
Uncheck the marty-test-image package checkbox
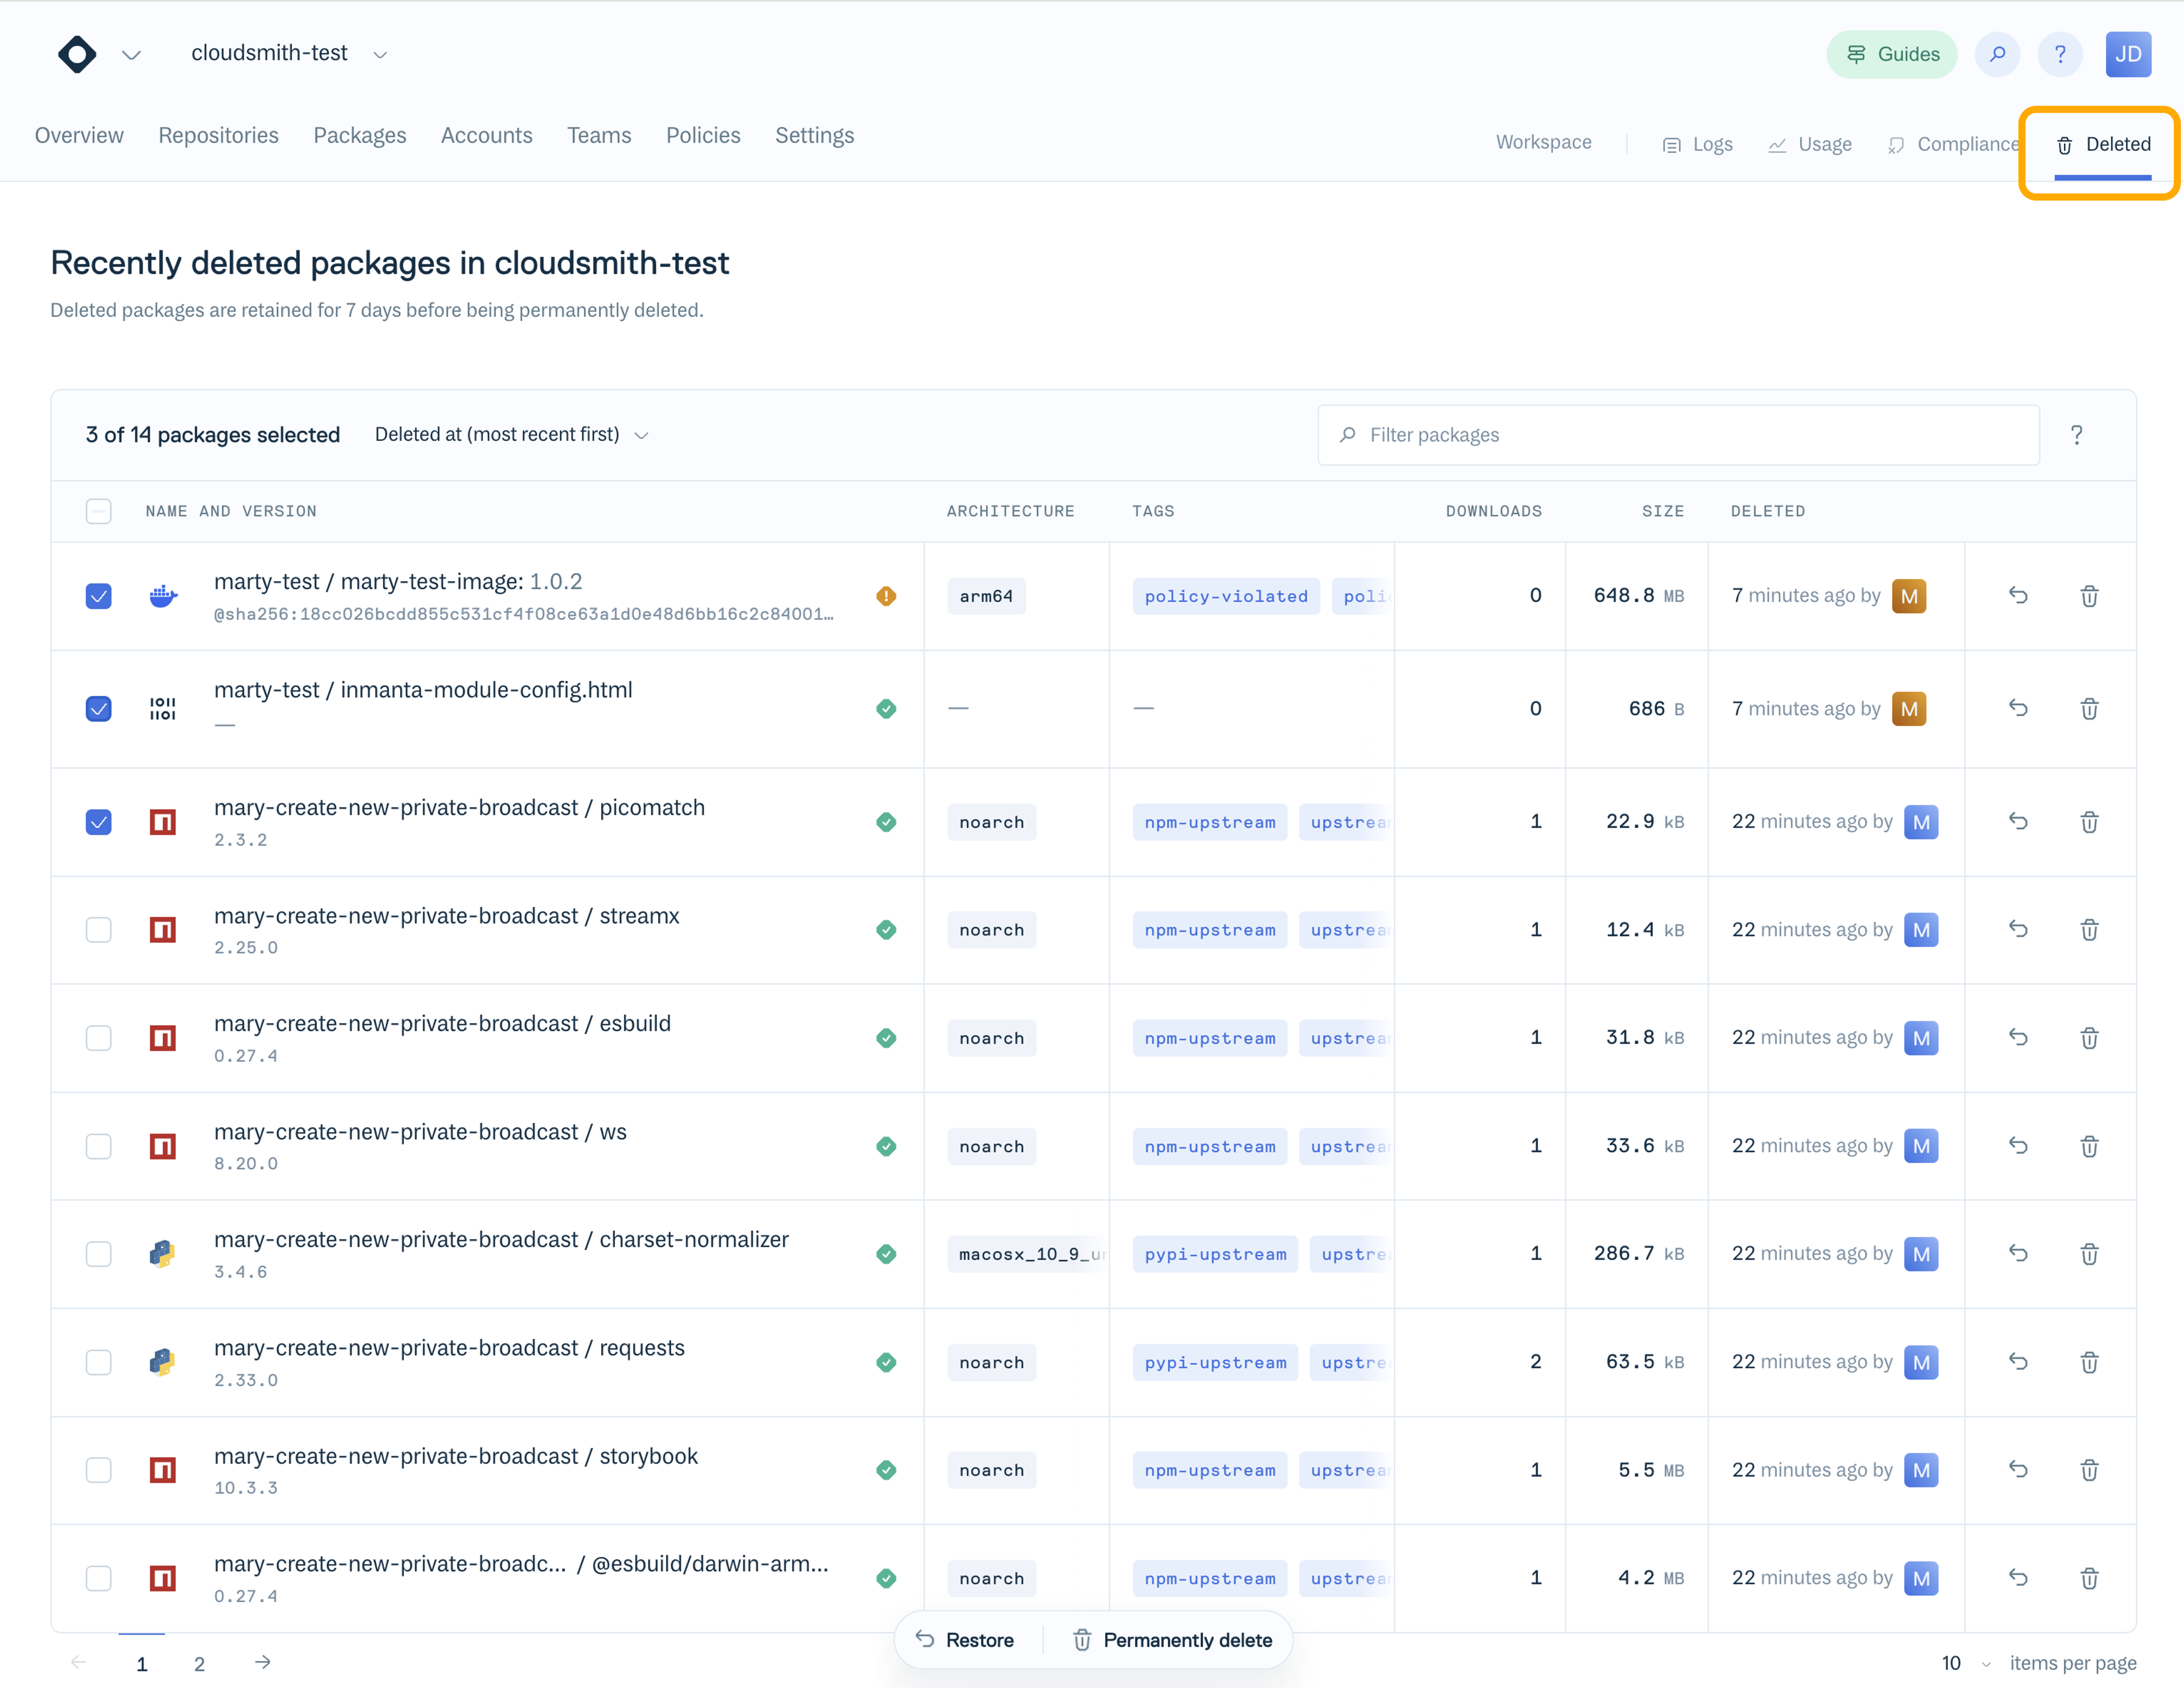pyautogui.click(x=98, y=596)
